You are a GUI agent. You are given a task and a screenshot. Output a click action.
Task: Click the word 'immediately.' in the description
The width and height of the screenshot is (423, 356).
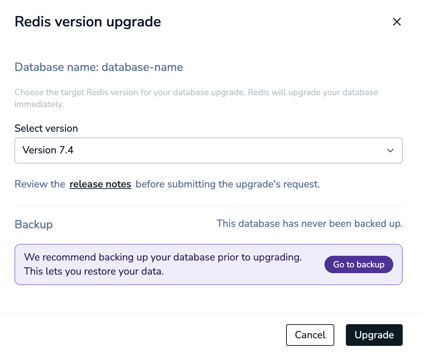(x=39, y=104)
